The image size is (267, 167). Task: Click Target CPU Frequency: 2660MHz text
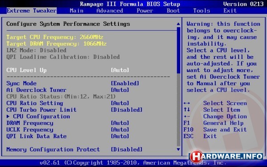[55, 37]
